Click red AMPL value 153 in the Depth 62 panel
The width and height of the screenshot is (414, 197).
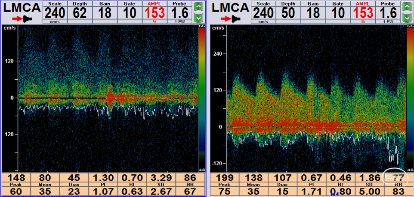click(154, 13)
